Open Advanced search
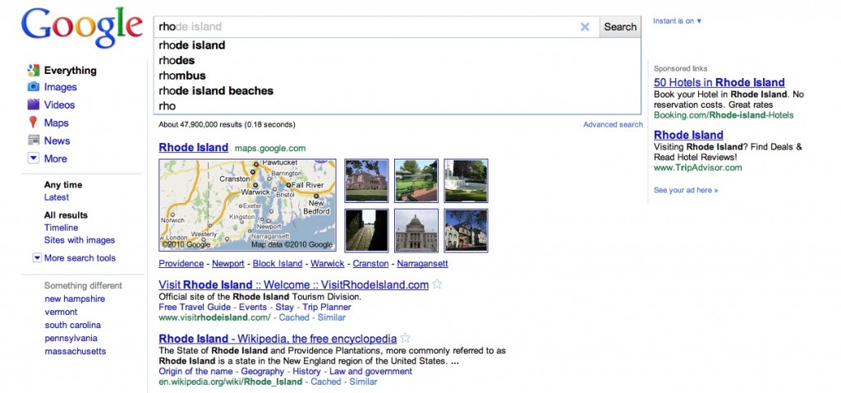This screenshot has width=841, height=393. pyautogui.click(x=613, y=124)
